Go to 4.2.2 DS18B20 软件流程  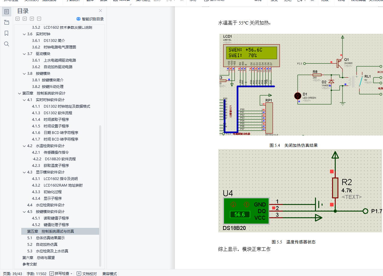(x=54, y=159)
